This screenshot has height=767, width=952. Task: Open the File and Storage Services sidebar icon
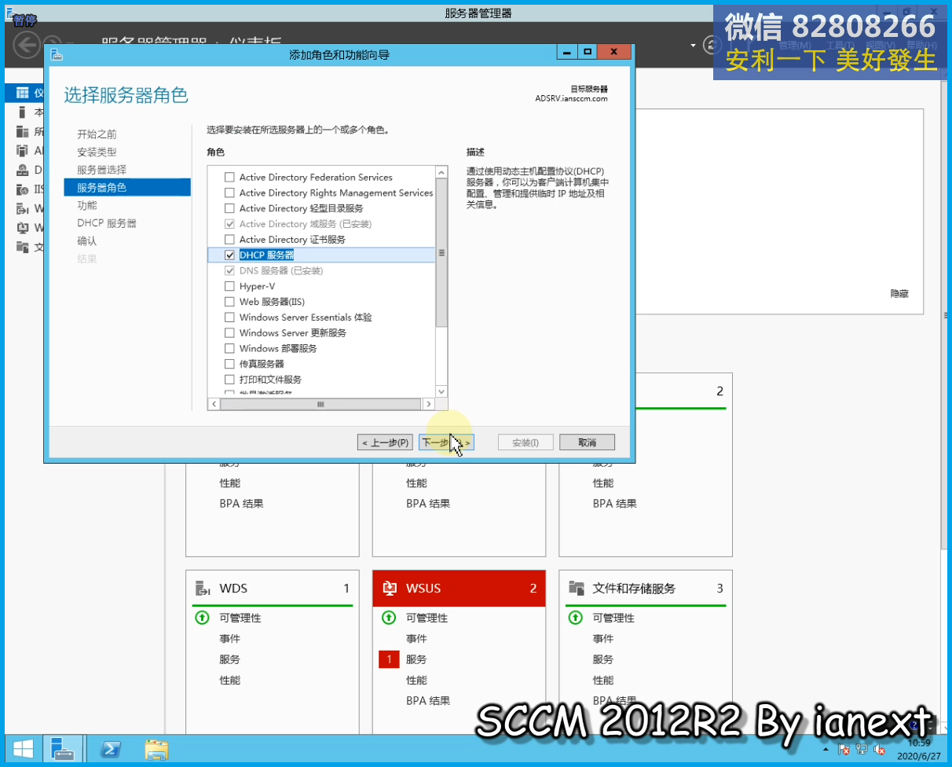(22, 247)
